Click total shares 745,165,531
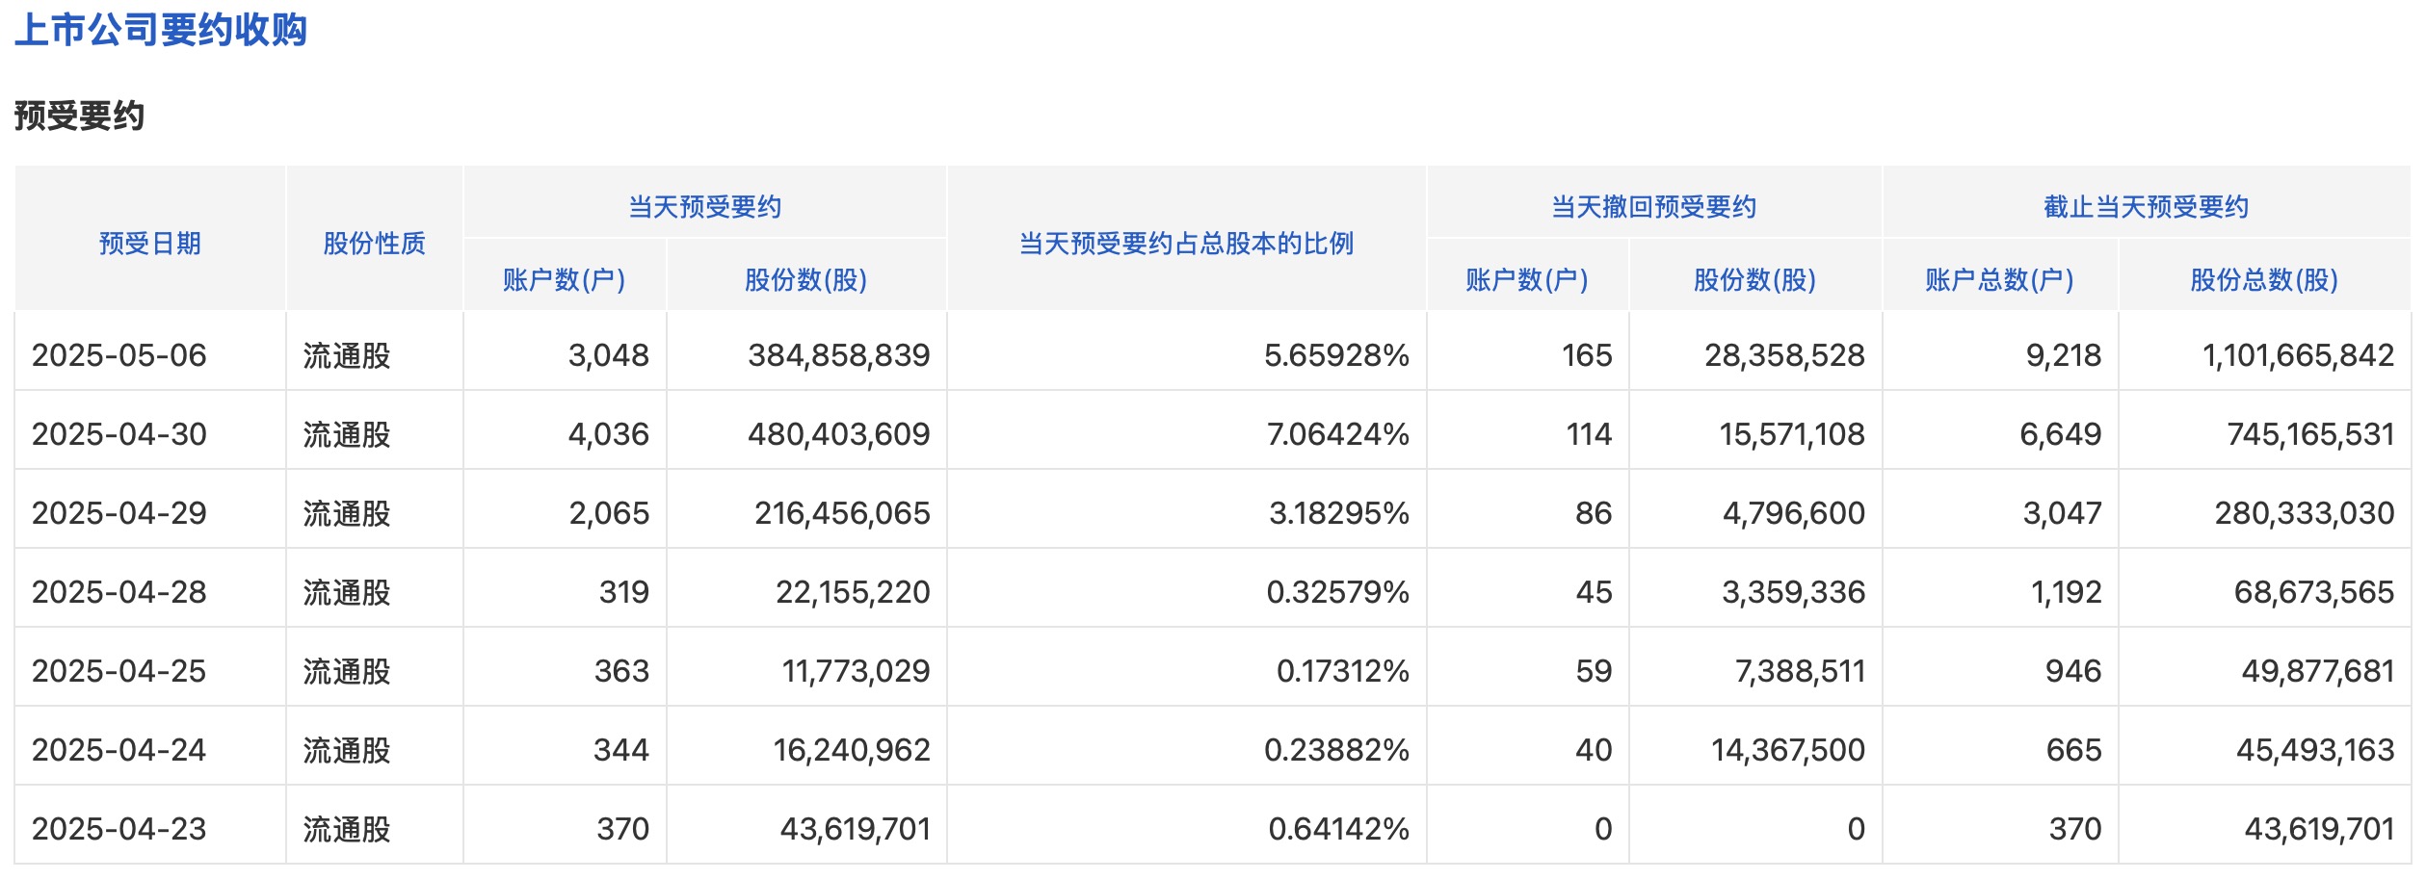 (x=2311, y=434)
